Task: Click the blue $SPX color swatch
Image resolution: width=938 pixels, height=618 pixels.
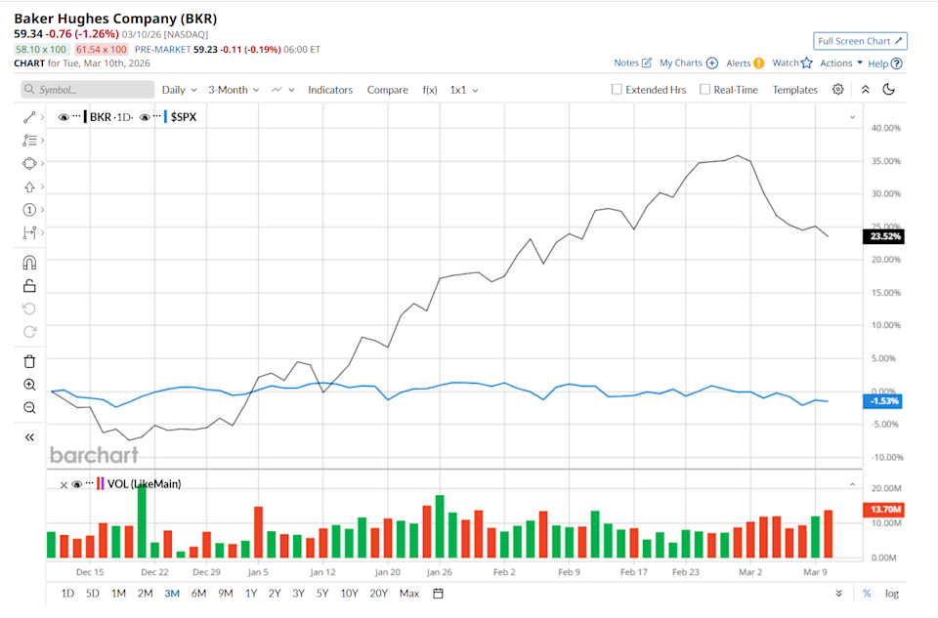Action: pyautogui.click(x=166, y=117)
